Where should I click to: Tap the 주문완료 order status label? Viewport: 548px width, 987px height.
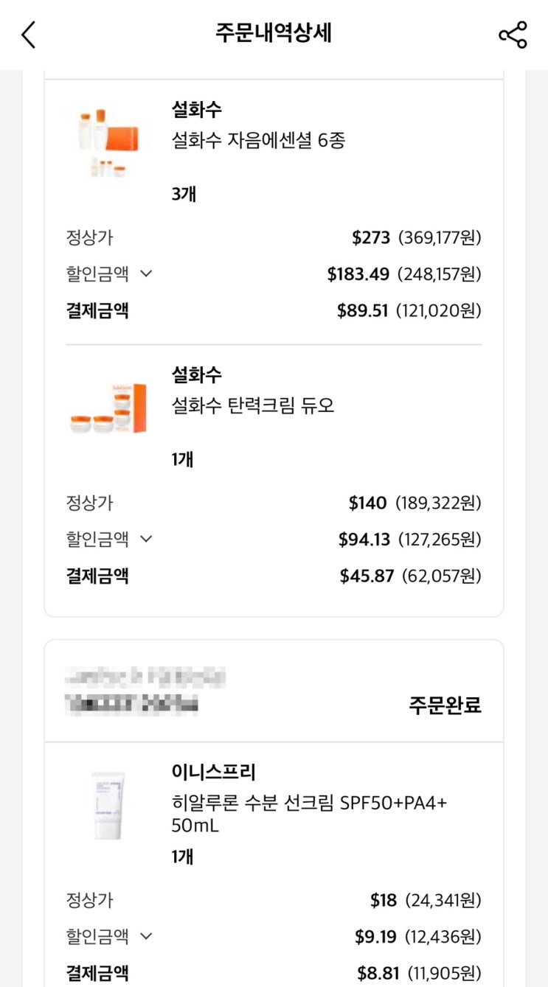click(445, 705)
